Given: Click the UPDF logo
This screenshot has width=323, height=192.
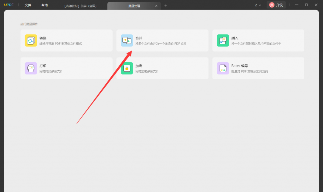Looking at the screenshot, I should (x=9, y=5).
